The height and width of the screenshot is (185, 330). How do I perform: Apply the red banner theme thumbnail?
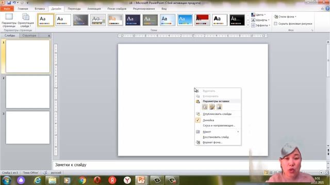[x=202, y=20]
